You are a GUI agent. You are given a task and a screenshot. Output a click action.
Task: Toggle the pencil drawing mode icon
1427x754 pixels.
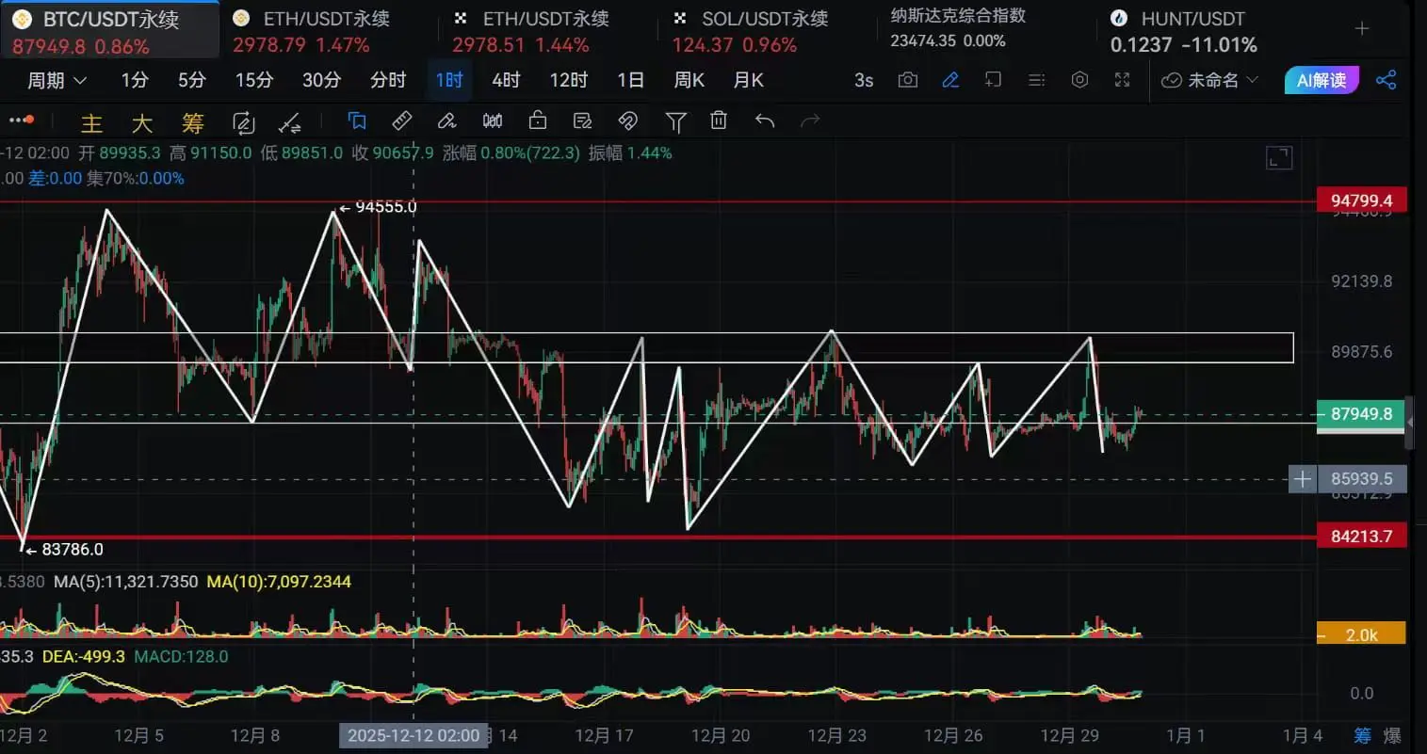click(x=950, y=80)
